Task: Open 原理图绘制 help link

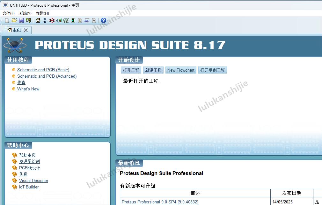Action: coord(29,161)
